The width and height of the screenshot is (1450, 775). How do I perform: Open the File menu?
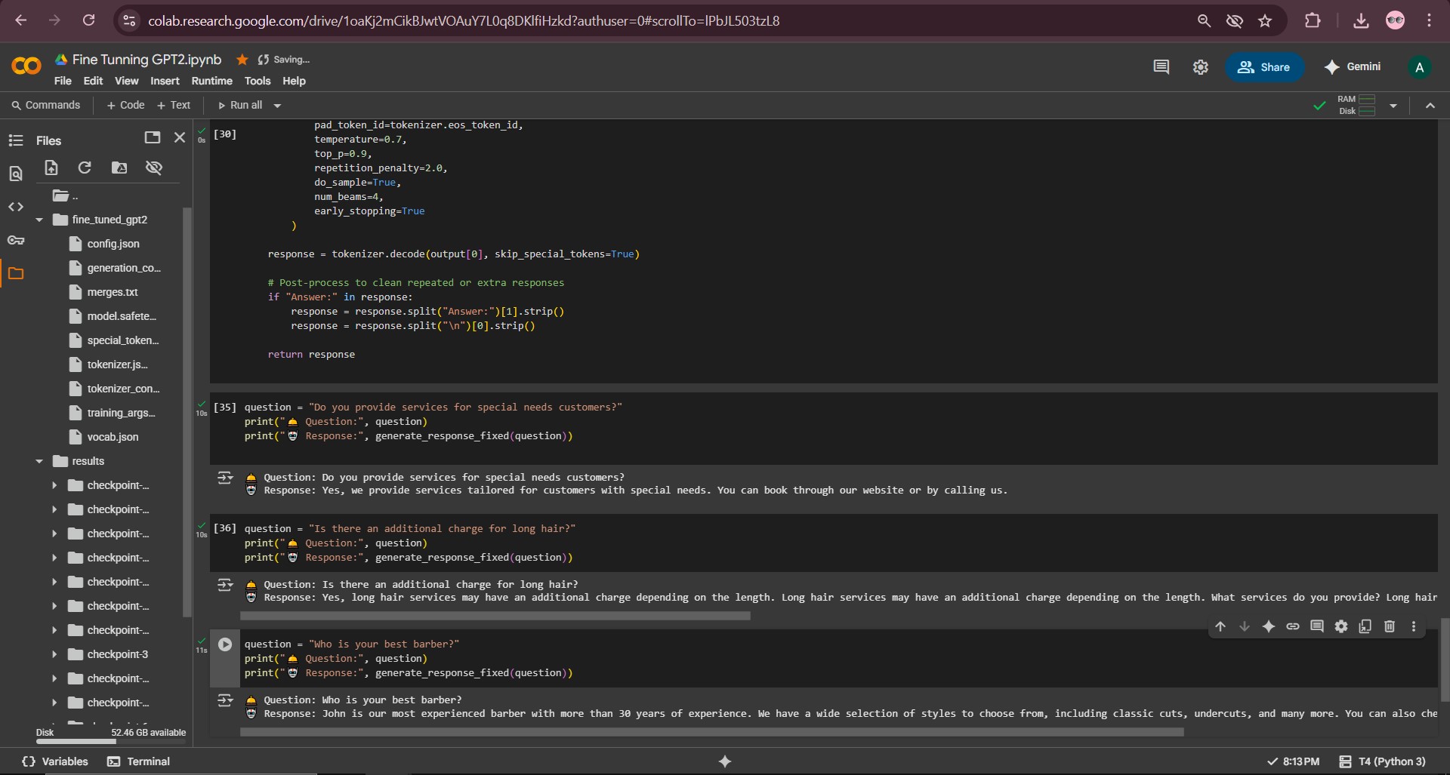tap(63, 81)
